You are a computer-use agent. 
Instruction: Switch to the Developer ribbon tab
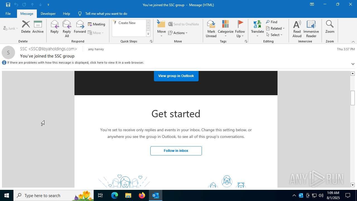tap(48, 13)
